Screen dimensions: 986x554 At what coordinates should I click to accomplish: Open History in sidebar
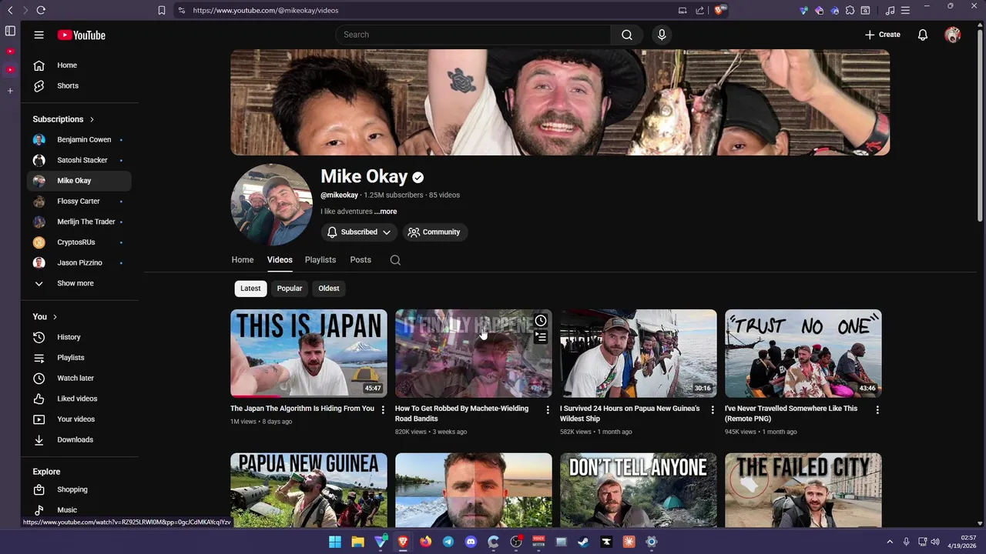click(x=79, y=337)
